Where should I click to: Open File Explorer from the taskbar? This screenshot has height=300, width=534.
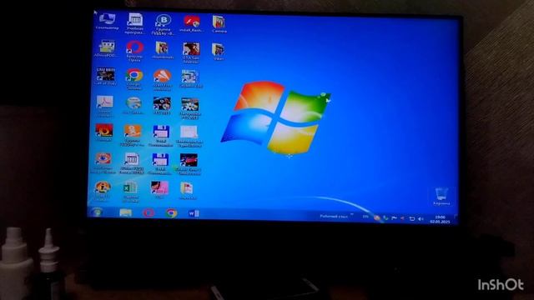(125, 213)
